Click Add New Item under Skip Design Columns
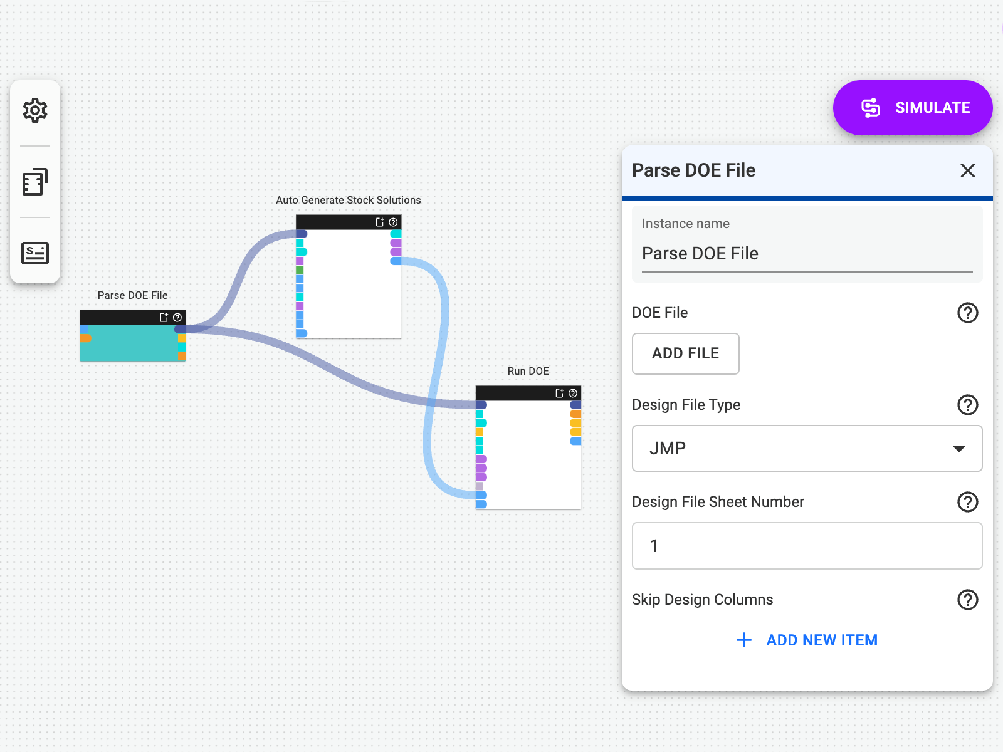The height and width of the screenshot is (752, 1003). [807, 640]
